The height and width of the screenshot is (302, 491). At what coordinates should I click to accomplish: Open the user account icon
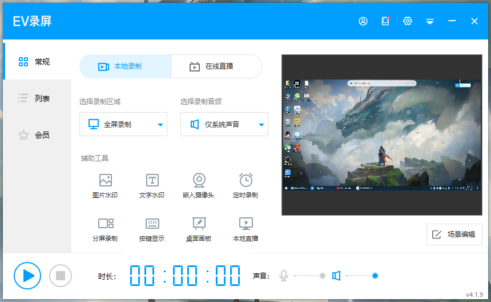click(x=363, y=21)
